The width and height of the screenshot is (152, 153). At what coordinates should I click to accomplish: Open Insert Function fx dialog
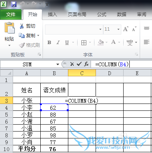click(86, 64)
